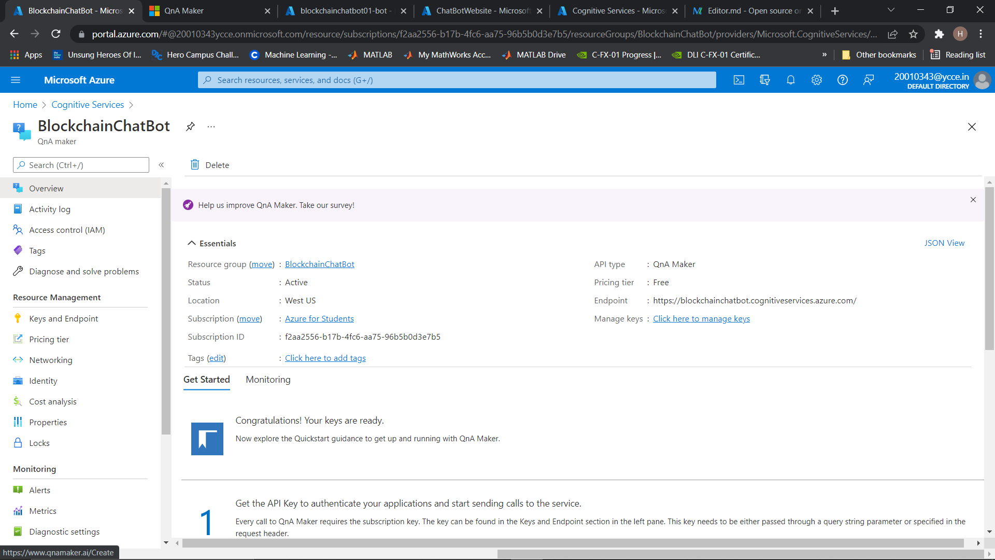The image size is (995, 560).
Task: Open the Directories and subscriptions filter icon
Action: (x=765, y=80)
